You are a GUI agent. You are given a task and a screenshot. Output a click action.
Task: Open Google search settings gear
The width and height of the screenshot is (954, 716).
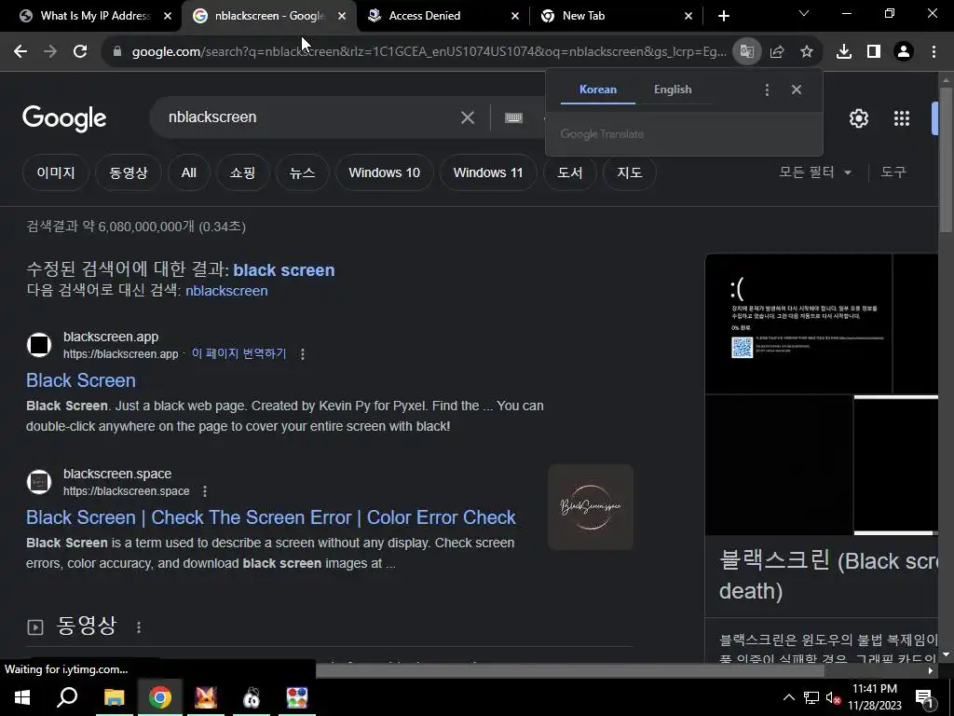[858, 118]
